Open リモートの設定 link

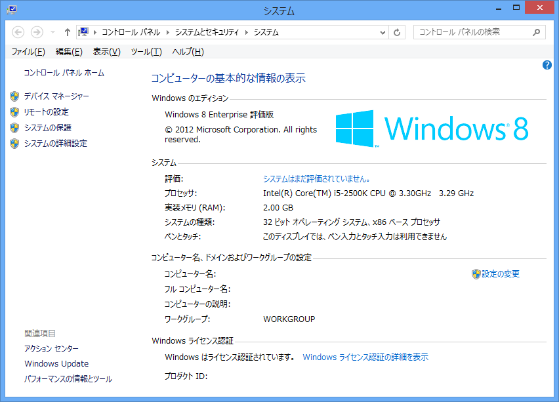click(x=46, y=112)
